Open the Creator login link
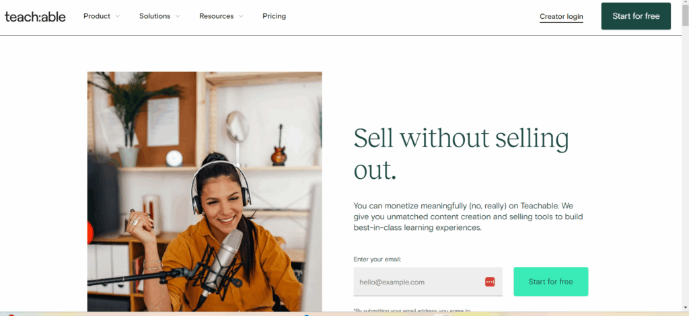The height and width of the screenshot is (316, 689). 561,17
